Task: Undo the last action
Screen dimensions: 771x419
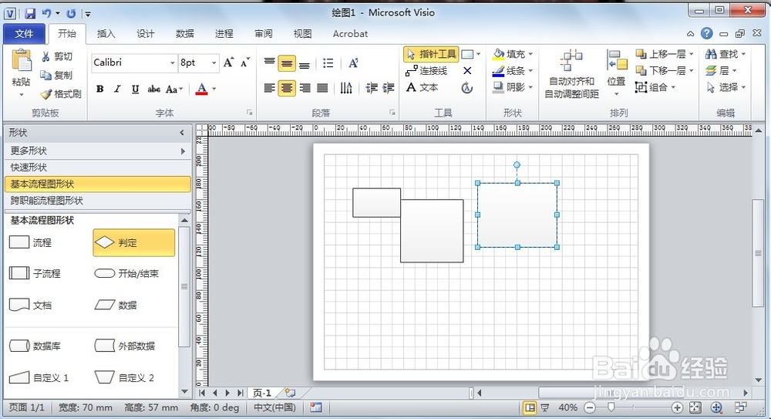Action: 47,13
